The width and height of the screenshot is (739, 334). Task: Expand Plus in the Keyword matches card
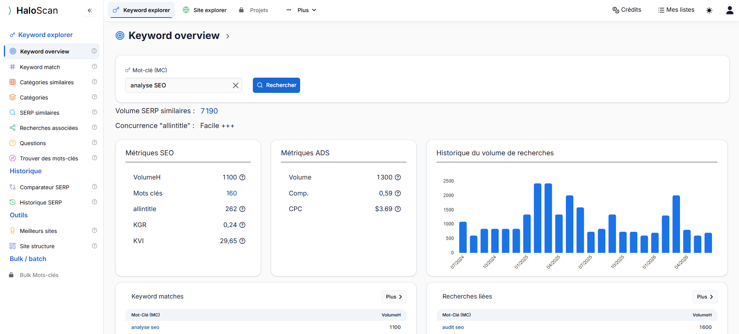pos(394,297)
